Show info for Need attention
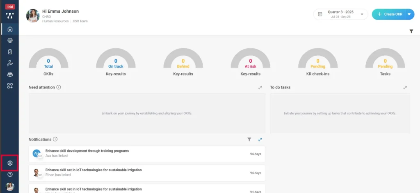The image size is (420, 193). click(x=59, y=87)
